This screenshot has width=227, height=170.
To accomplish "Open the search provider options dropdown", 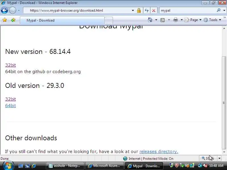I will [224, 10].
